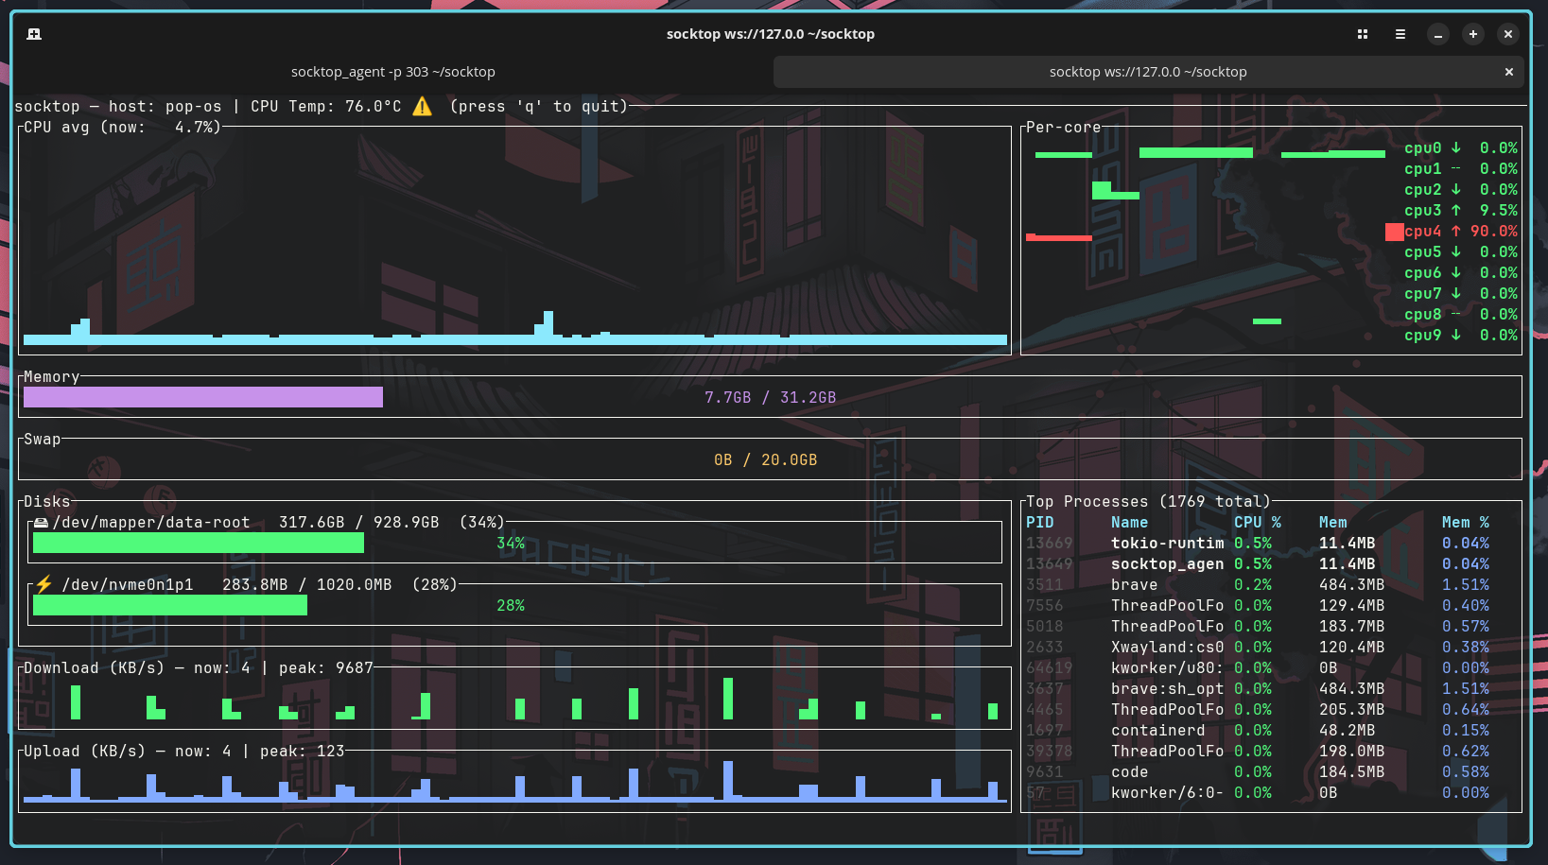
Task: Select the brave process row
Action: [x=1134, y=585]
